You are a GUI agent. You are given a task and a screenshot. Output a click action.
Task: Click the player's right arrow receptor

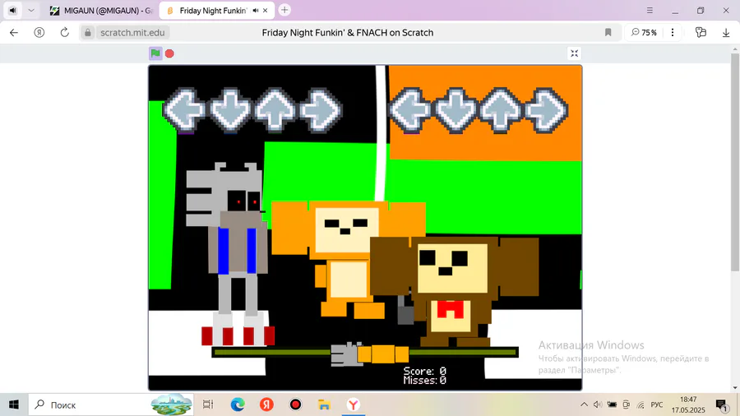pos(546,110)
